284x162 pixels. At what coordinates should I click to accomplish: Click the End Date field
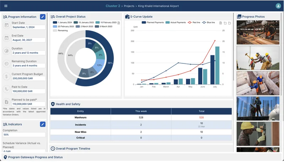pos(29,40)
